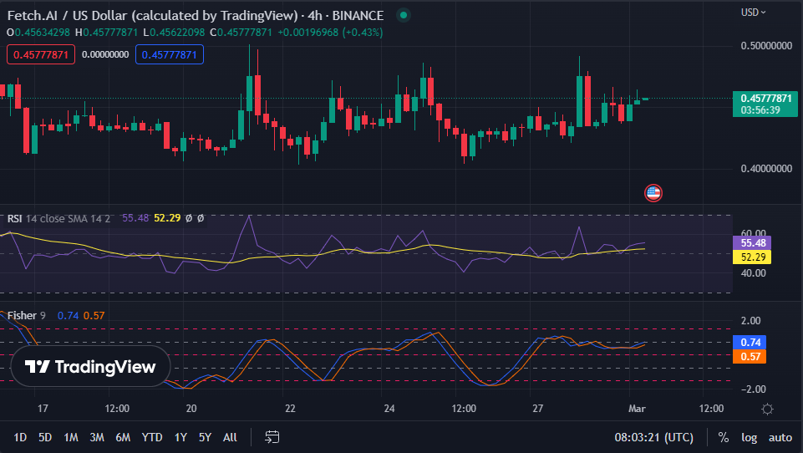The height and width of the screenshot is (453, 803).
Task: Click the 0.50000000 price axis label
Action: [x=766, y=46]
